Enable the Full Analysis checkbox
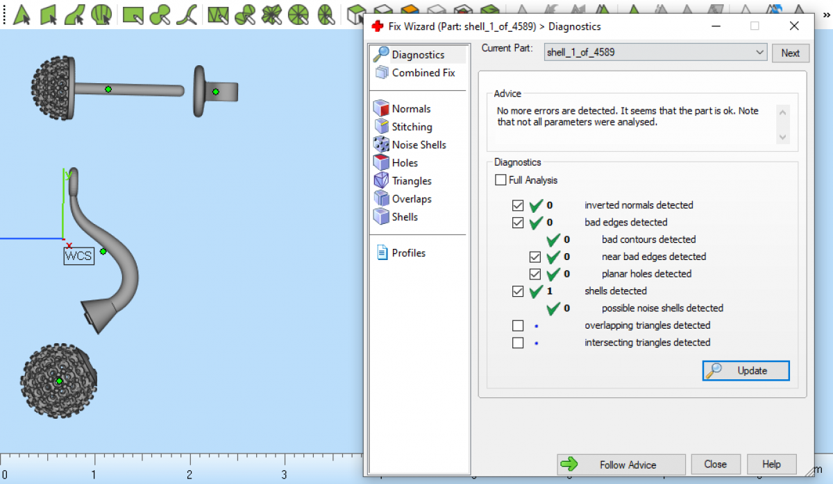This screenshot has width=833, height=484. coord(500,180)
